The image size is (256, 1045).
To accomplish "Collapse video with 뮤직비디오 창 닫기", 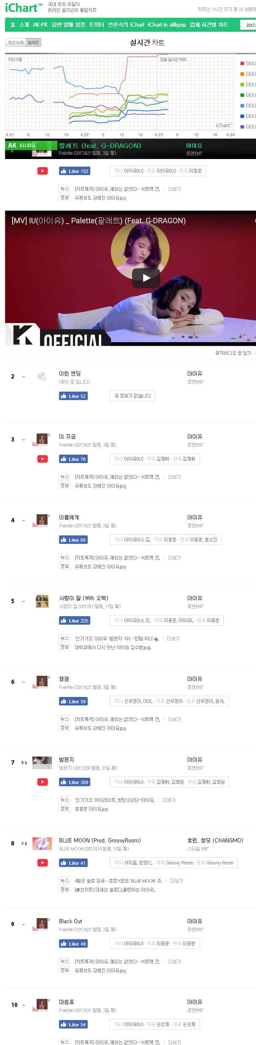I will click(x=233, y=353).
